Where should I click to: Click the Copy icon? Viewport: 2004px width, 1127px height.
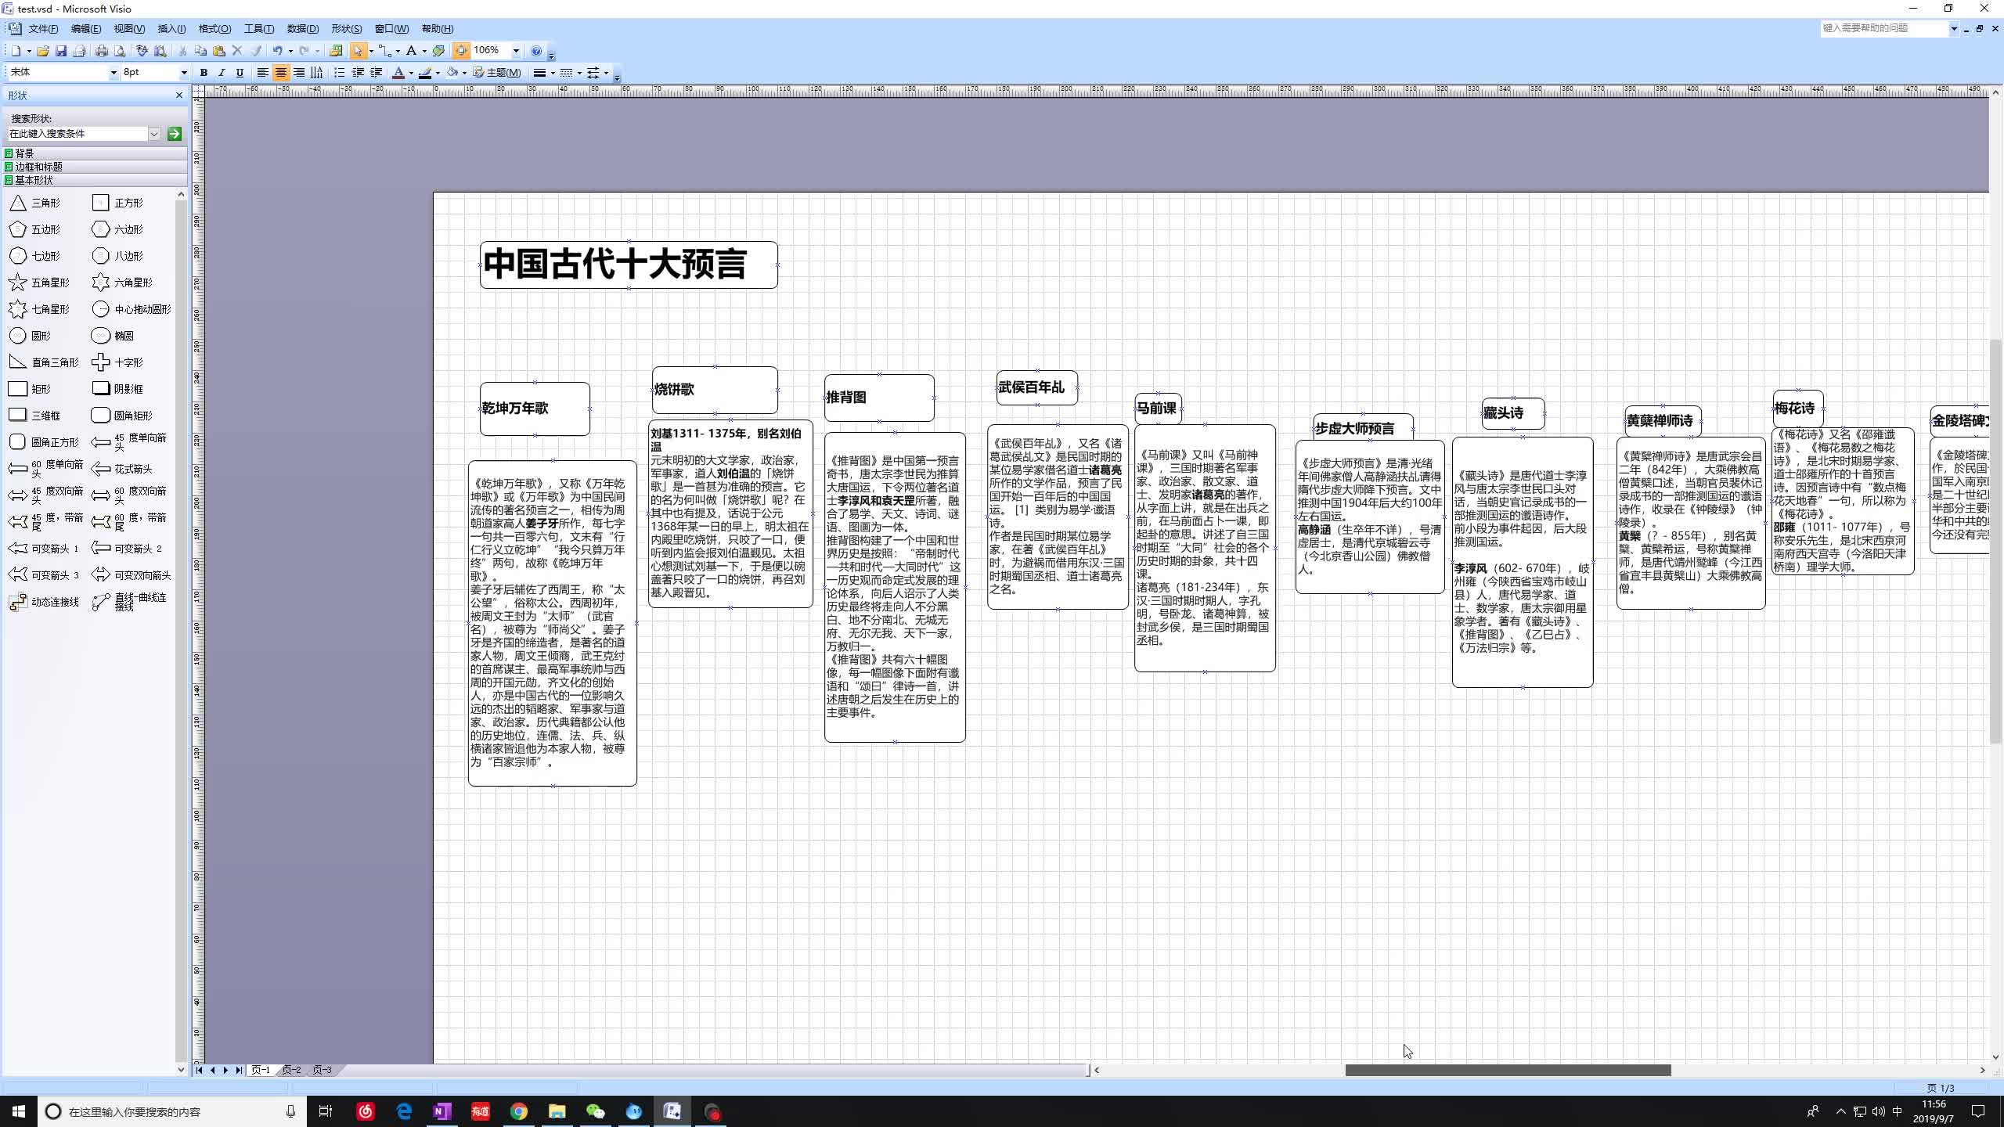(x=200, y=51)
